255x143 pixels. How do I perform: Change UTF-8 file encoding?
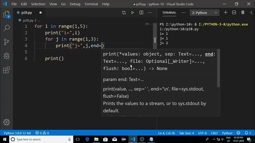(x=202, y=133)
